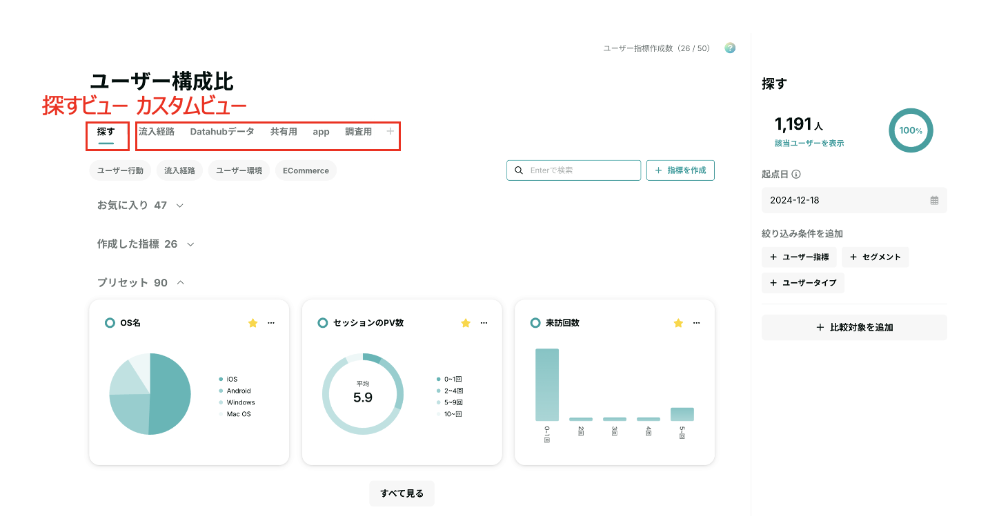Select the Android legend entry
The height and width of the screenshot is (530, 999).
point(235,391)
